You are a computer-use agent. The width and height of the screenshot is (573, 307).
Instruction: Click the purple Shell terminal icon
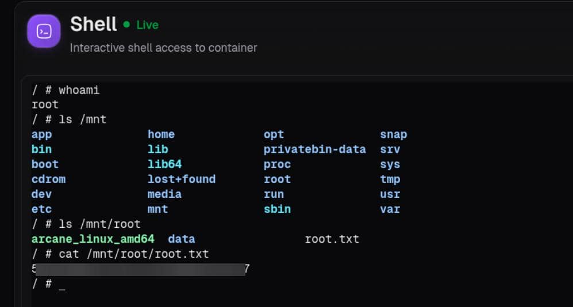tap(44, 31)
